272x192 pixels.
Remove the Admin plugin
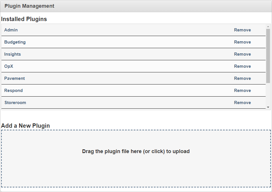point(242,30)
